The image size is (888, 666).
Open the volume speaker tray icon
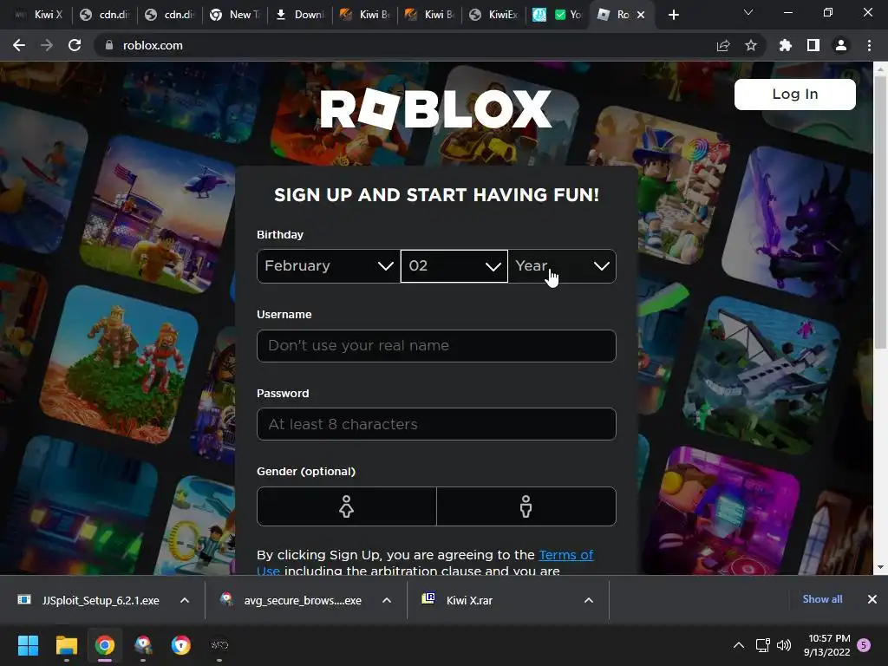784,645
